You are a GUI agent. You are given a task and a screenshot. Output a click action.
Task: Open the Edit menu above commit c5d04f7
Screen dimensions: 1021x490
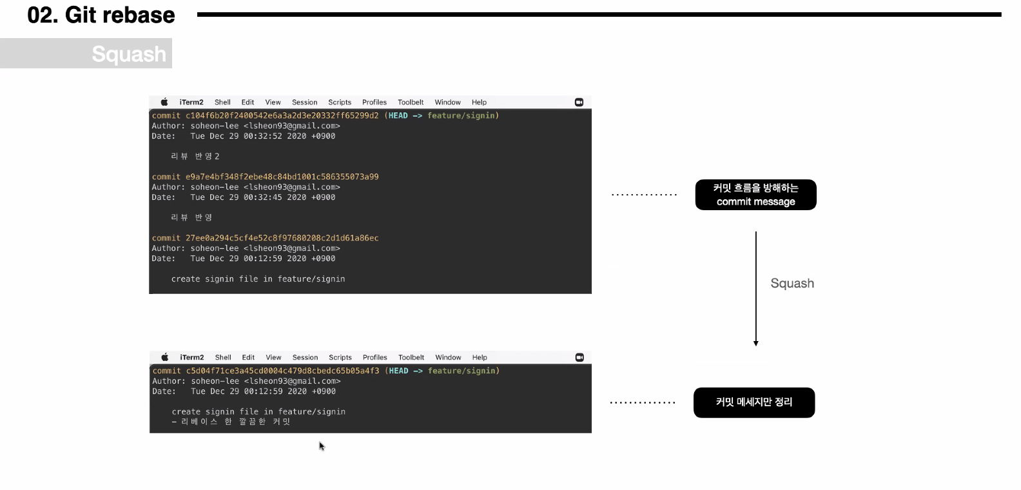pyautogui.click(x=248, y=357)
